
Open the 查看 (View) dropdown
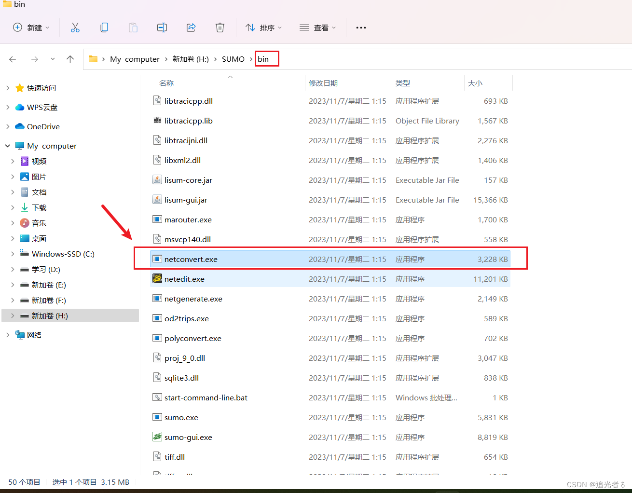click(x=317, y=27)
